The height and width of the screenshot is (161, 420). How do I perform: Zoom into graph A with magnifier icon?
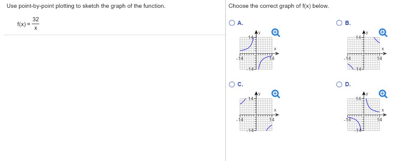pos(276,33)
